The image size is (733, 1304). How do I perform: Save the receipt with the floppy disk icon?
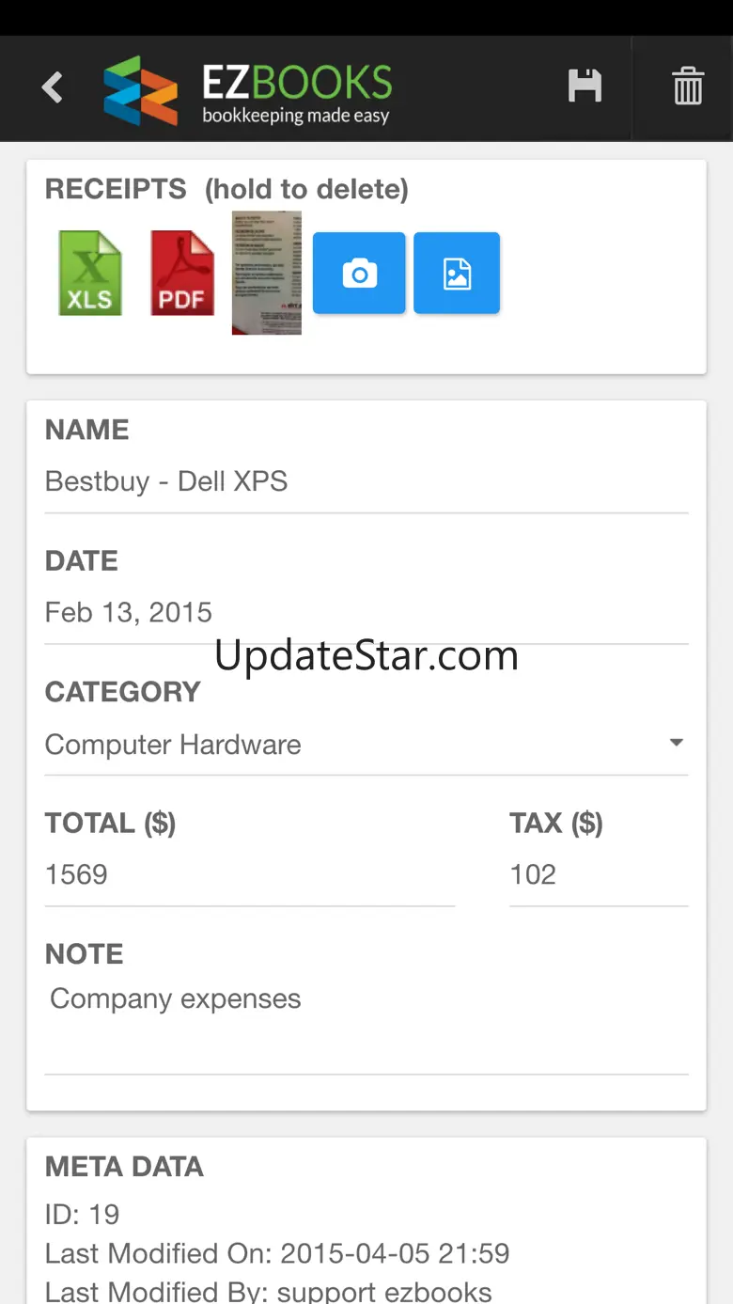585,86
